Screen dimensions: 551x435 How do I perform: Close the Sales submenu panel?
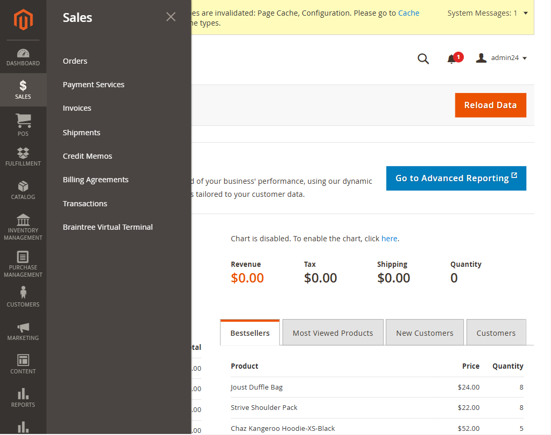point(171,17)
